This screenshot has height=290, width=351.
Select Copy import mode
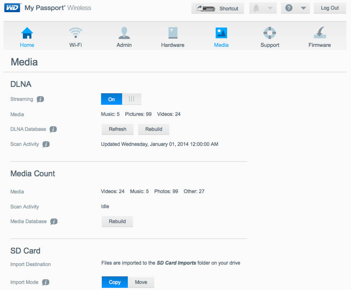115,282
